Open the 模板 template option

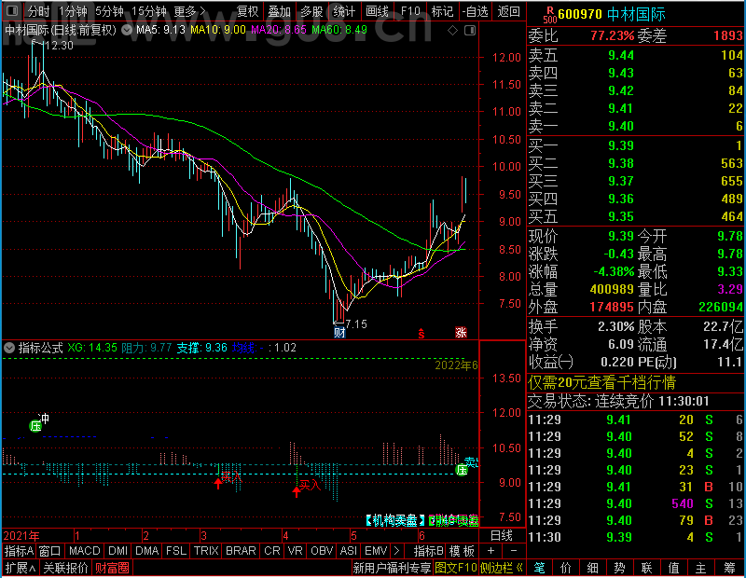[x=462, y=551]
